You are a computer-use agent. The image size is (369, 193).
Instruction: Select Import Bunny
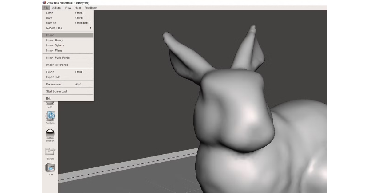(54, 40)
